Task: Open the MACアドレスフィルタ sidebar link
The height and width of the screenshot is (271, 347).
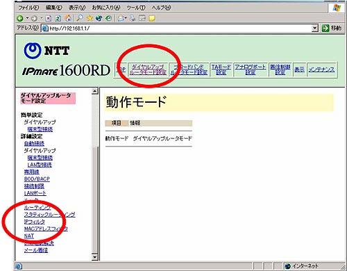Action: click(46, 229)
